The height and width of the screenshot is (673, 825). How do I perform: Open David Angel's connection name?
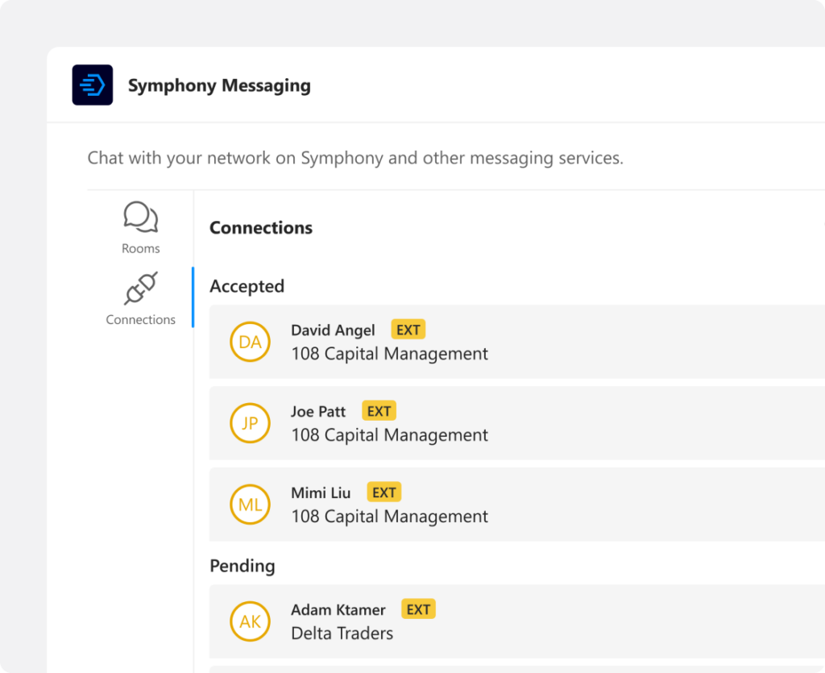333,330
